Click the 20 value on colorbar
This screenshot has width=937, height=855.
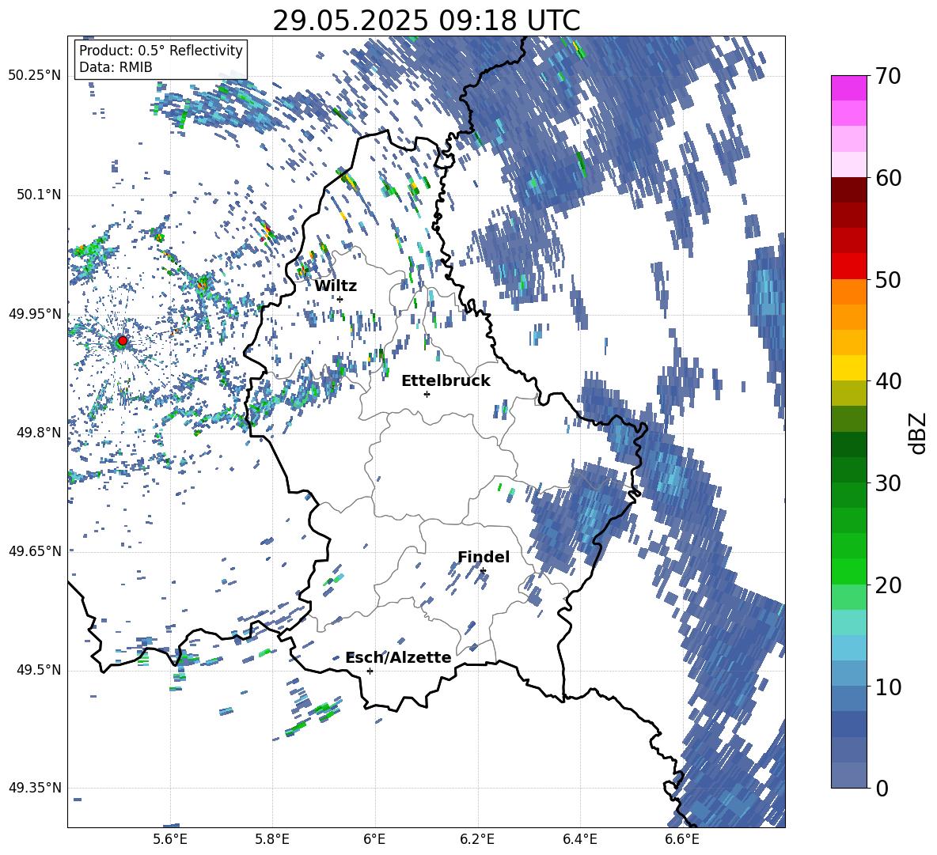pos(888,585)
